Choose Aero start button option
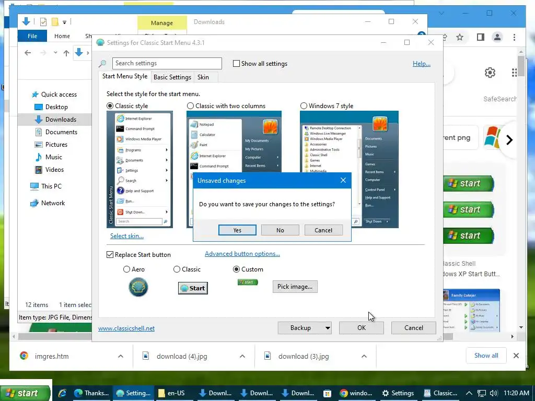Image resolution: width=535 pixels, height=401 pixels. click(x=126, y=269)
